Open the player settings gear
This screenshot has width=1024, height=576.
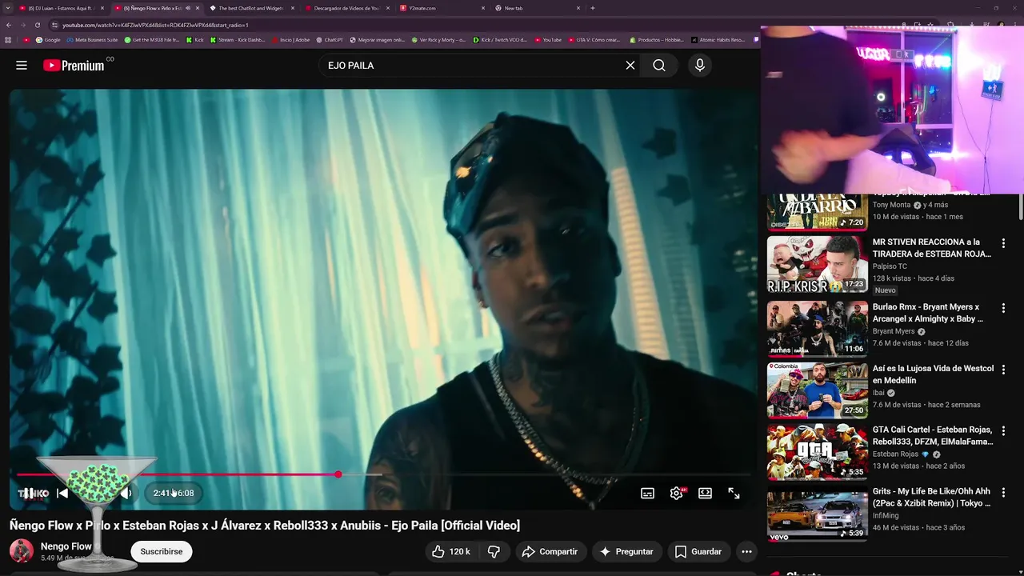tap(677, 494)
